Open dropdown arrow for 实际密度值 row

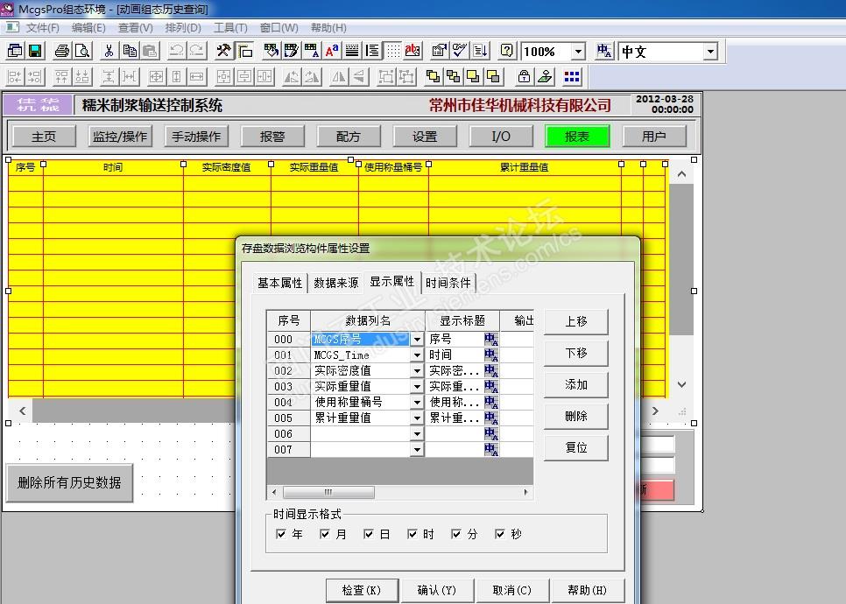417,370
